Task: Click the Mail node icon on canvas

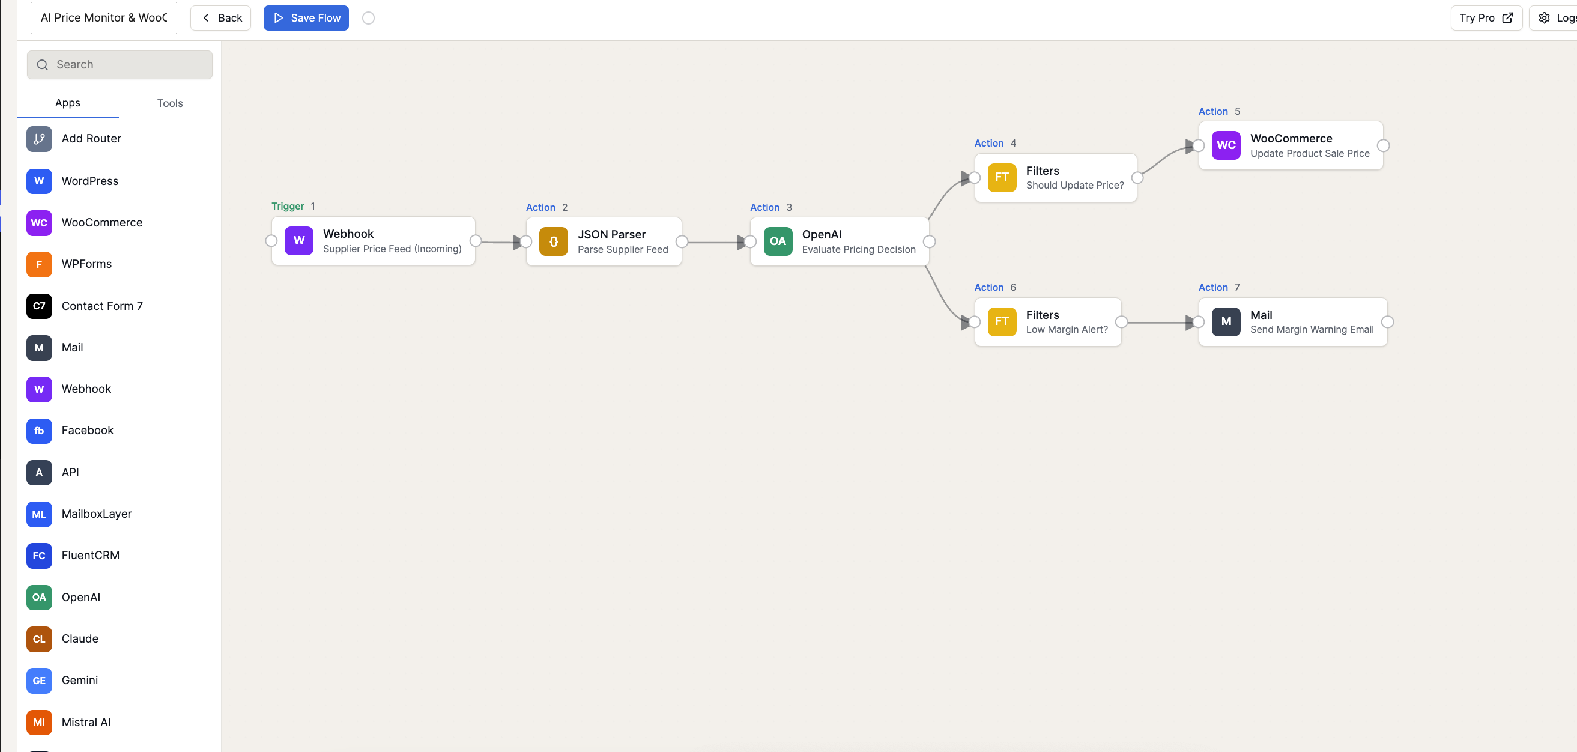Action: click(1226, 321)
